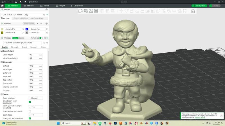This screenshot has height=126, width=225.
Task: Click filament 3 olive color swatch
Action: click(x=2, y=32)
